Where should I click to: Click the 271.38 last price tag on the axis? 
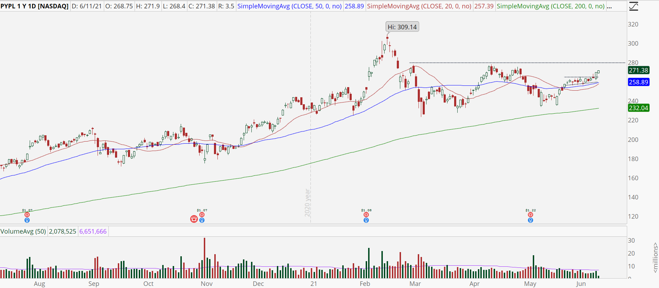point(639,70)
